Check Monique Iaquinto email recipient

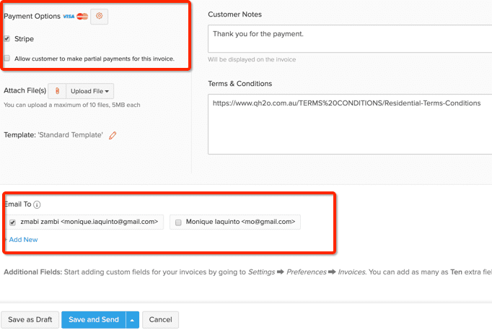tap(178, 222)
